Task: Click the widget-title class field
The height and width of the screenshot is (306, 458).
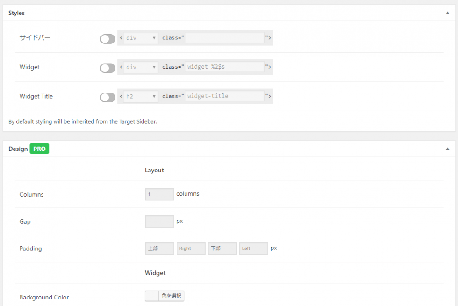Action: [x=225, y=96]
